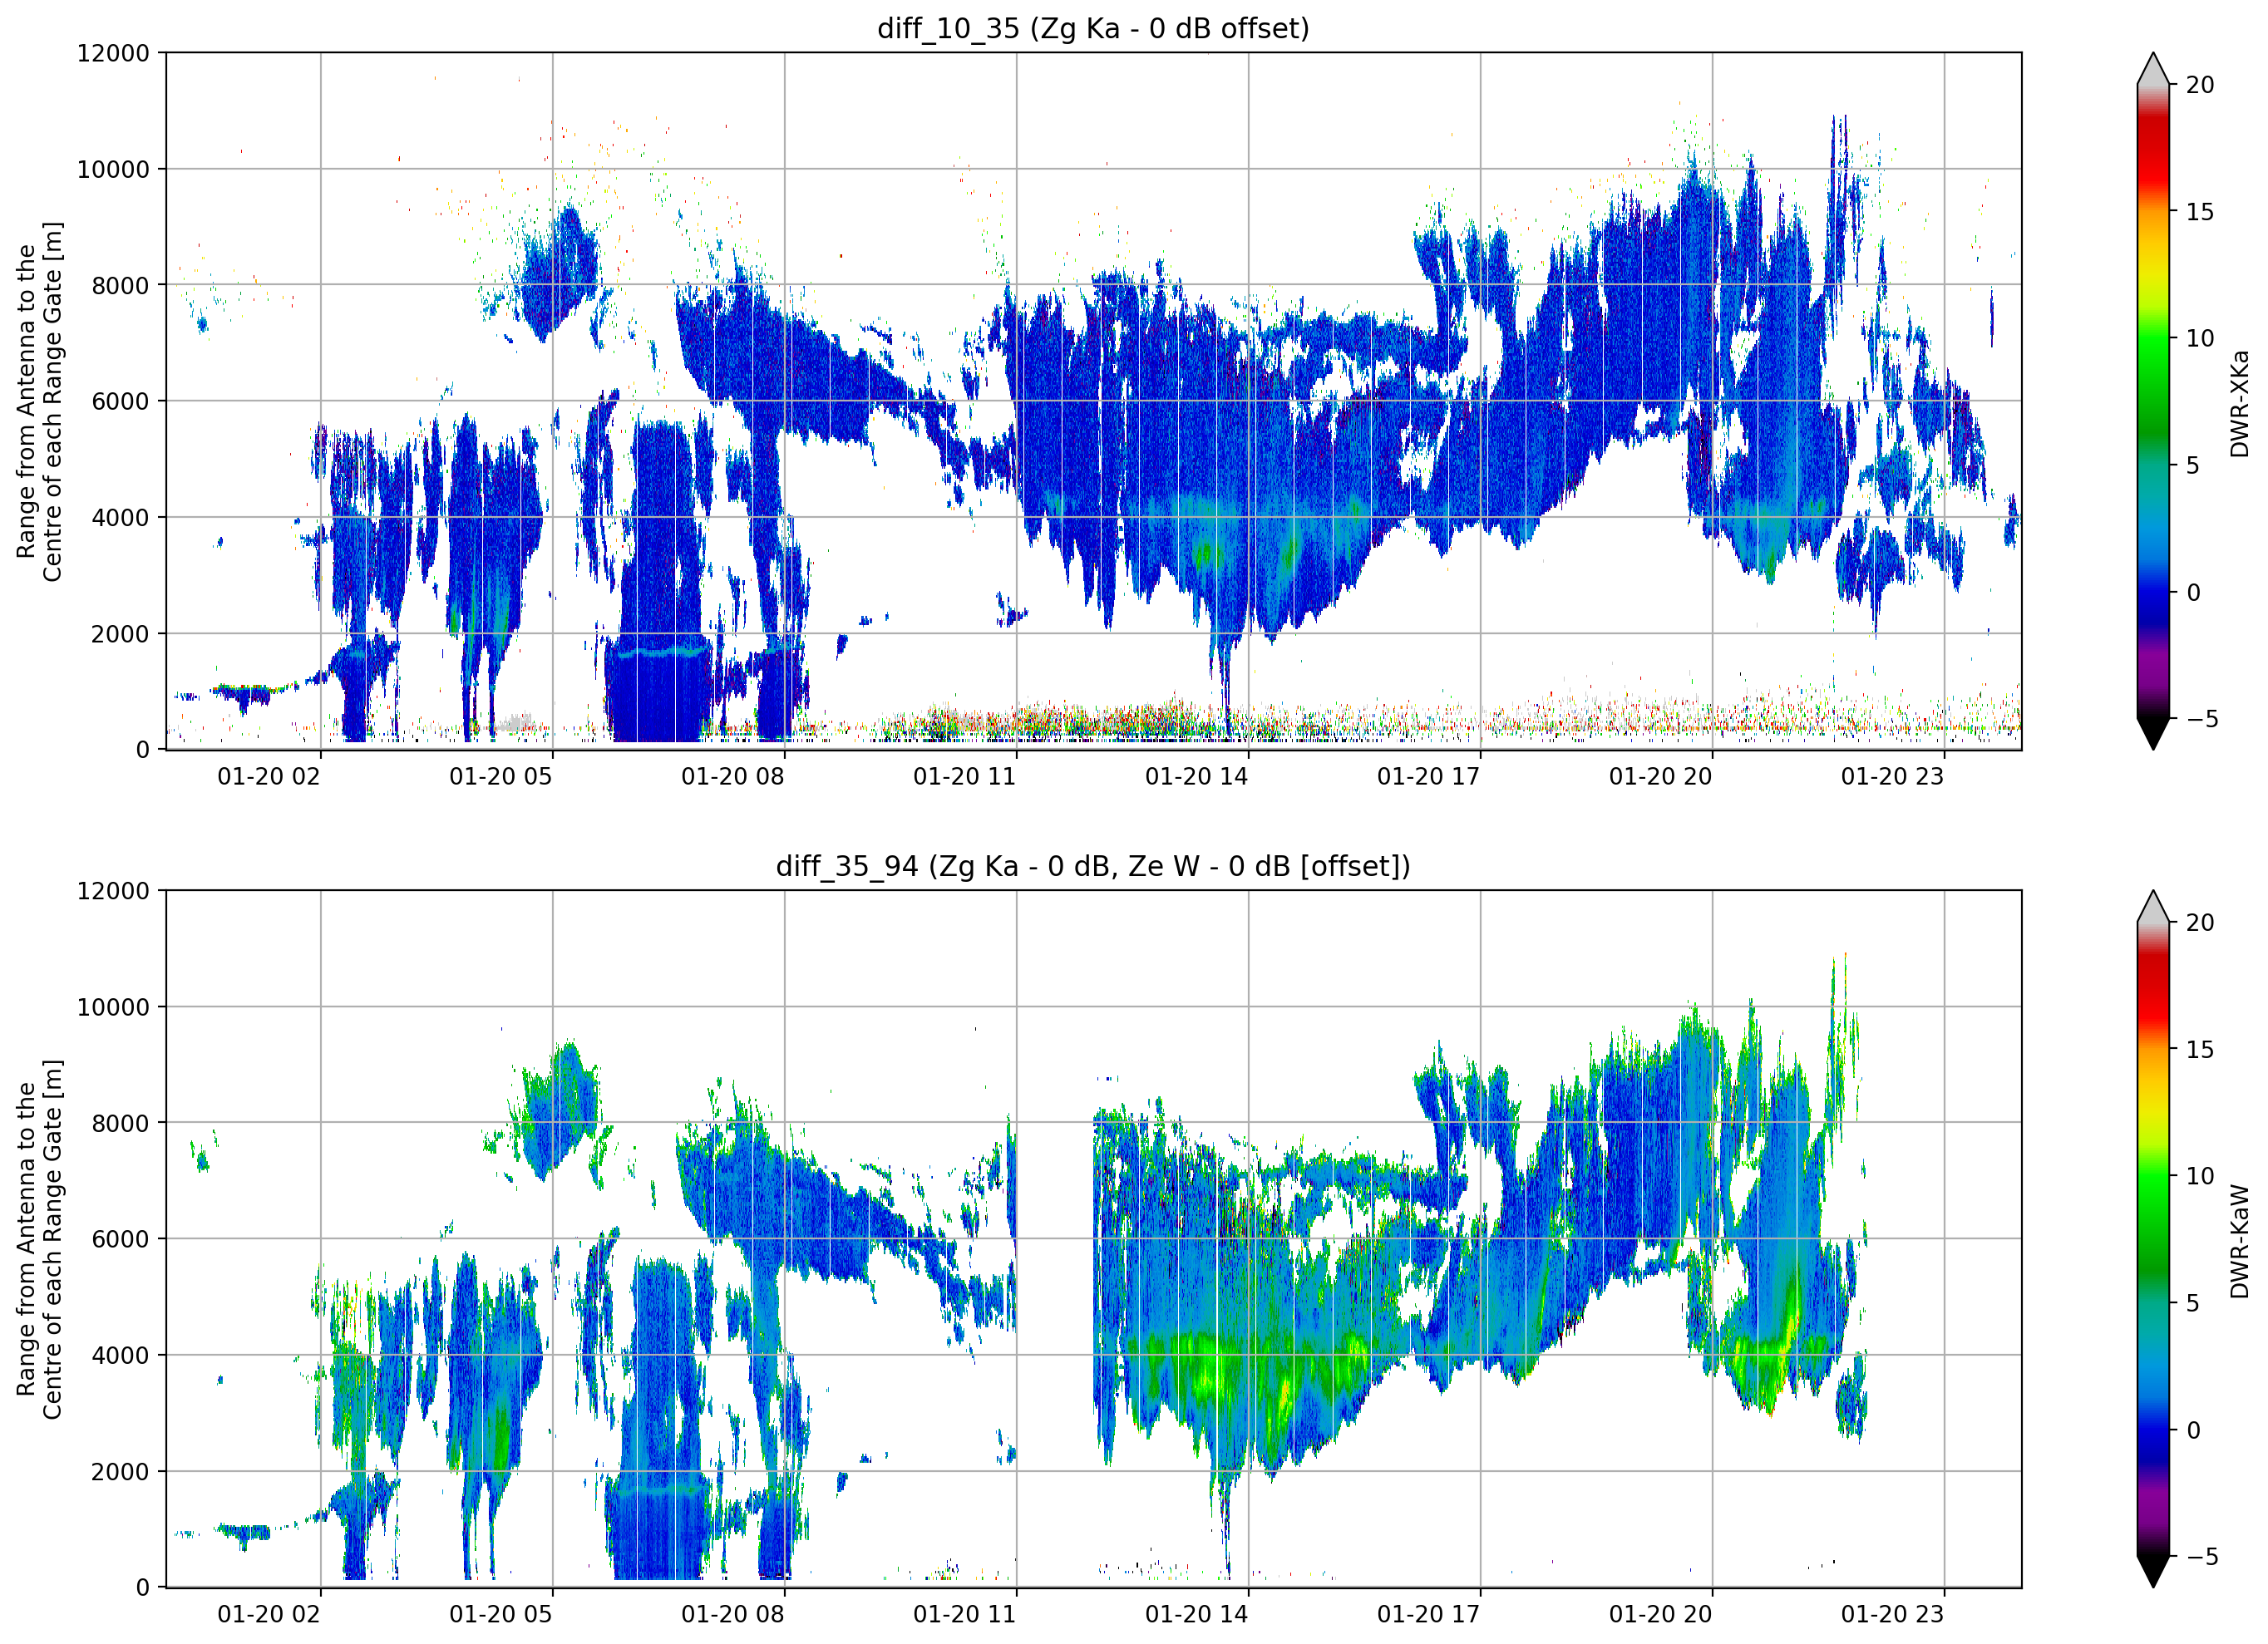
Task: Click the y-axis label of the diff_10_35 plot
Action: pos(40,401)
